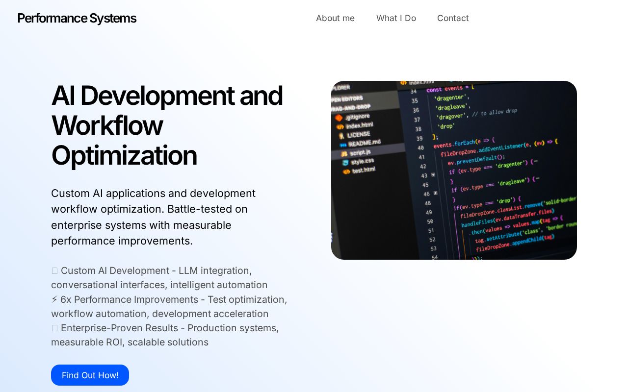The height and width of the screenshot is (392, 628).
Task: Click the AI Development and Workflow Optimization heading
Action: 167,125
